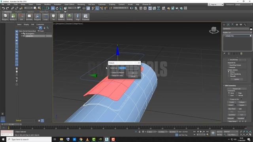This screenshot has width=253, height=142.
Task: Select the Edge constraint radio button
Action: tap(237, 93)
